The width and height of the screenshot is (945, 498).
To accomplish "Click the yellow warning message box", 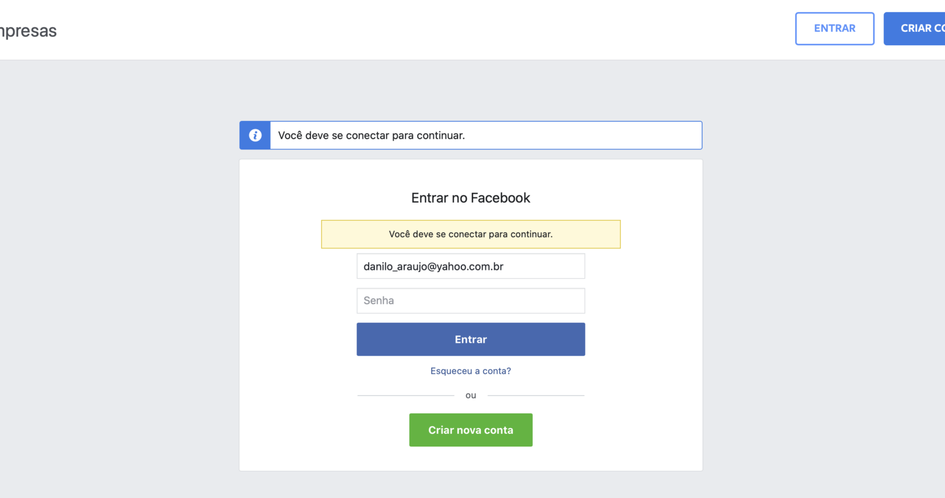I will coord(471,234).
